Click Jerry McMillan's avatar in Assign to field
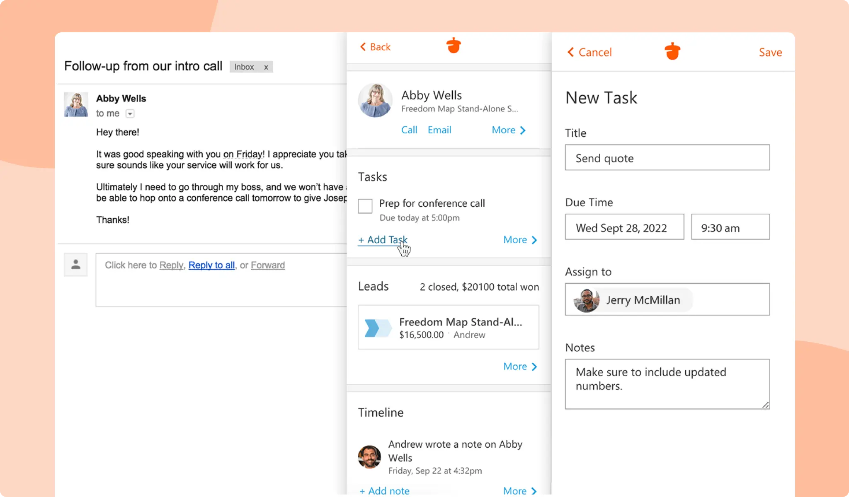Viewport: 849px width, 497px height. [x=586, y=300]
